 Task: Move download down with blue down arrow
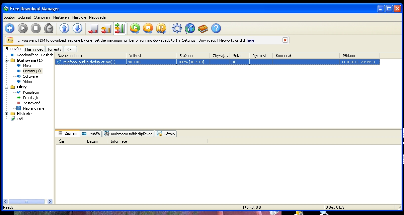pos(78,29)
